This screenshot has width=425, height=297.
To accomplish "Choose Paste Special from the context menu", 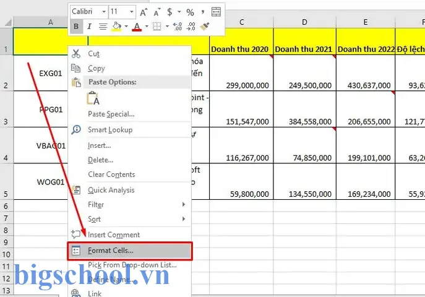I will [129, 114].
